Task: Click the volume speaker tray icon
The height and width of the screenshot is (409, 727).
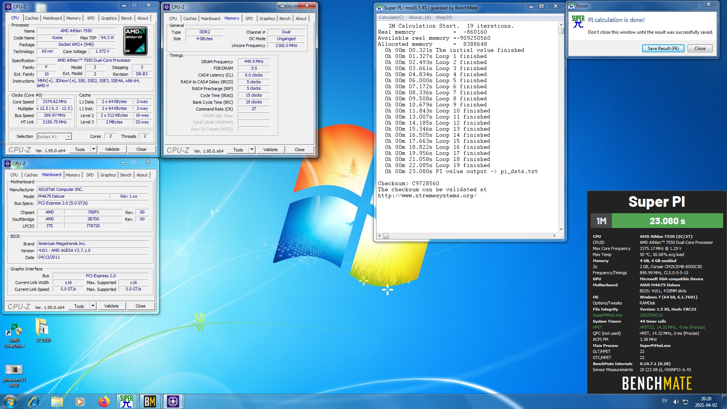Action: pos(676,402)
